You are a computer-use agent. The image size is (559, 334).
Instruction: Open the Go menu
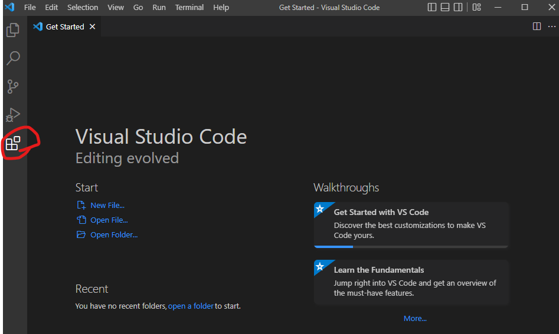tap(138, 7)
